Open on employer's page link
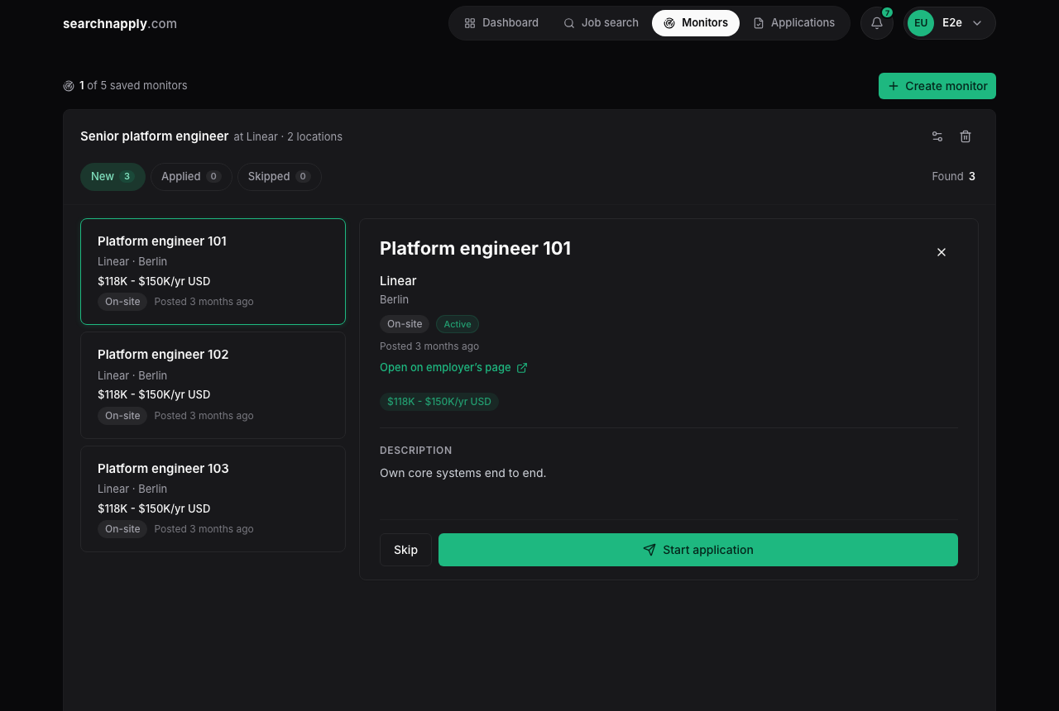 [453, 368]
